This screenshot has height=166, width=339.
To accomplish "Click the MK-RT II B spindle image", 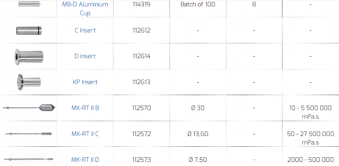I will [x=29, y=107].
